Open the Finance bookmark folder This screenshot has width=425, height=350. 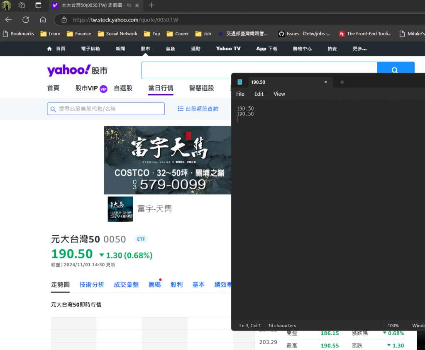[x=79, y=34]
